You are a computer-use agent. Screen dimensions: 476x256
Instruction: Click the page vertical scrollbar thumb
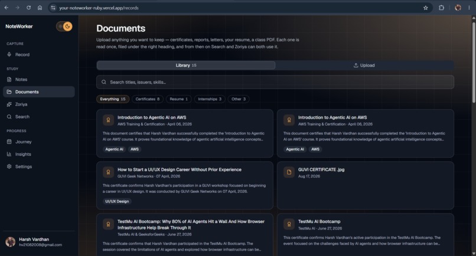pyautogui.click(x=474, y=62)
